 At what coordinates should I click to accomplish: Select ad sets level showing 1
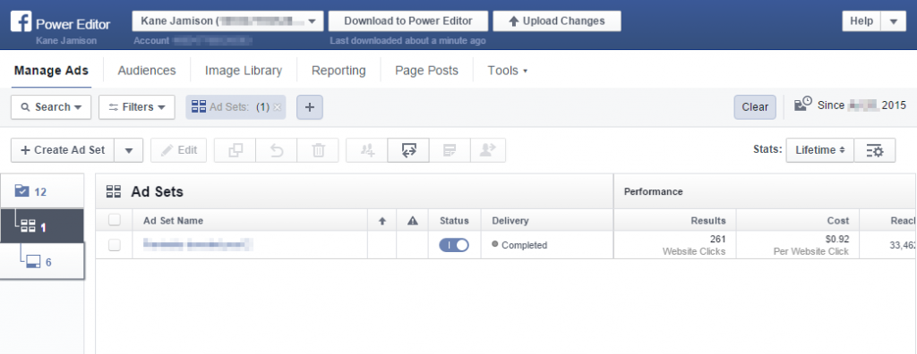42,227
